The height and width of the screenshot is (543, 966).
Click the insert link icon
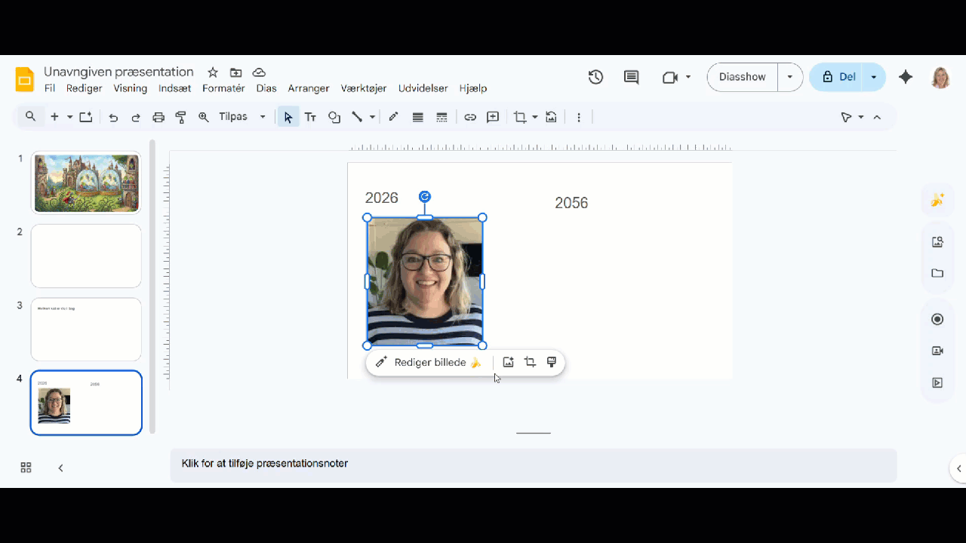pyautogui.click(x=470, y=118)
